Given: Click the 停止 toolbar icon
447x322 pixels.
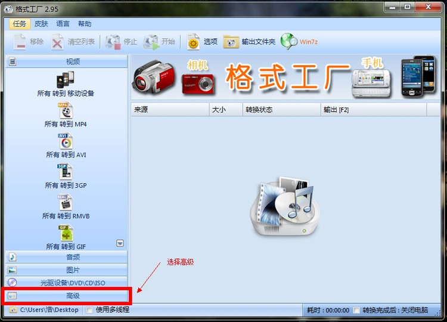Looking at the screenshot, I should tap(113, 42).
